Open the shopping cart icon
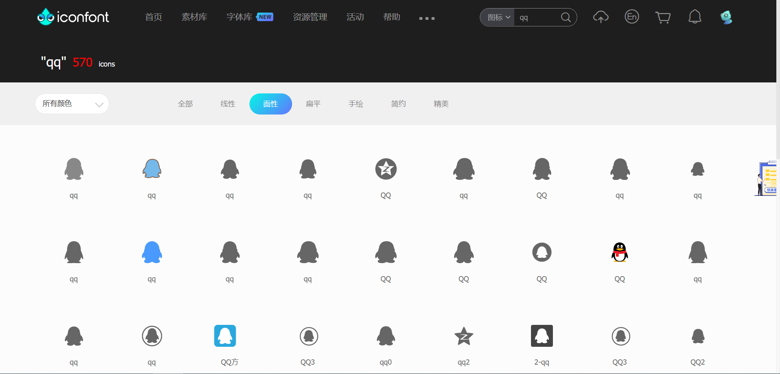The image size is (780, 374). (x=663, y=17)
